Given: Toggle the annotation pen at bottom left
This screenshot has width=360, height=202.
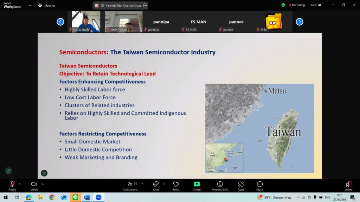Looking at the screenshot, I should 8,171.
